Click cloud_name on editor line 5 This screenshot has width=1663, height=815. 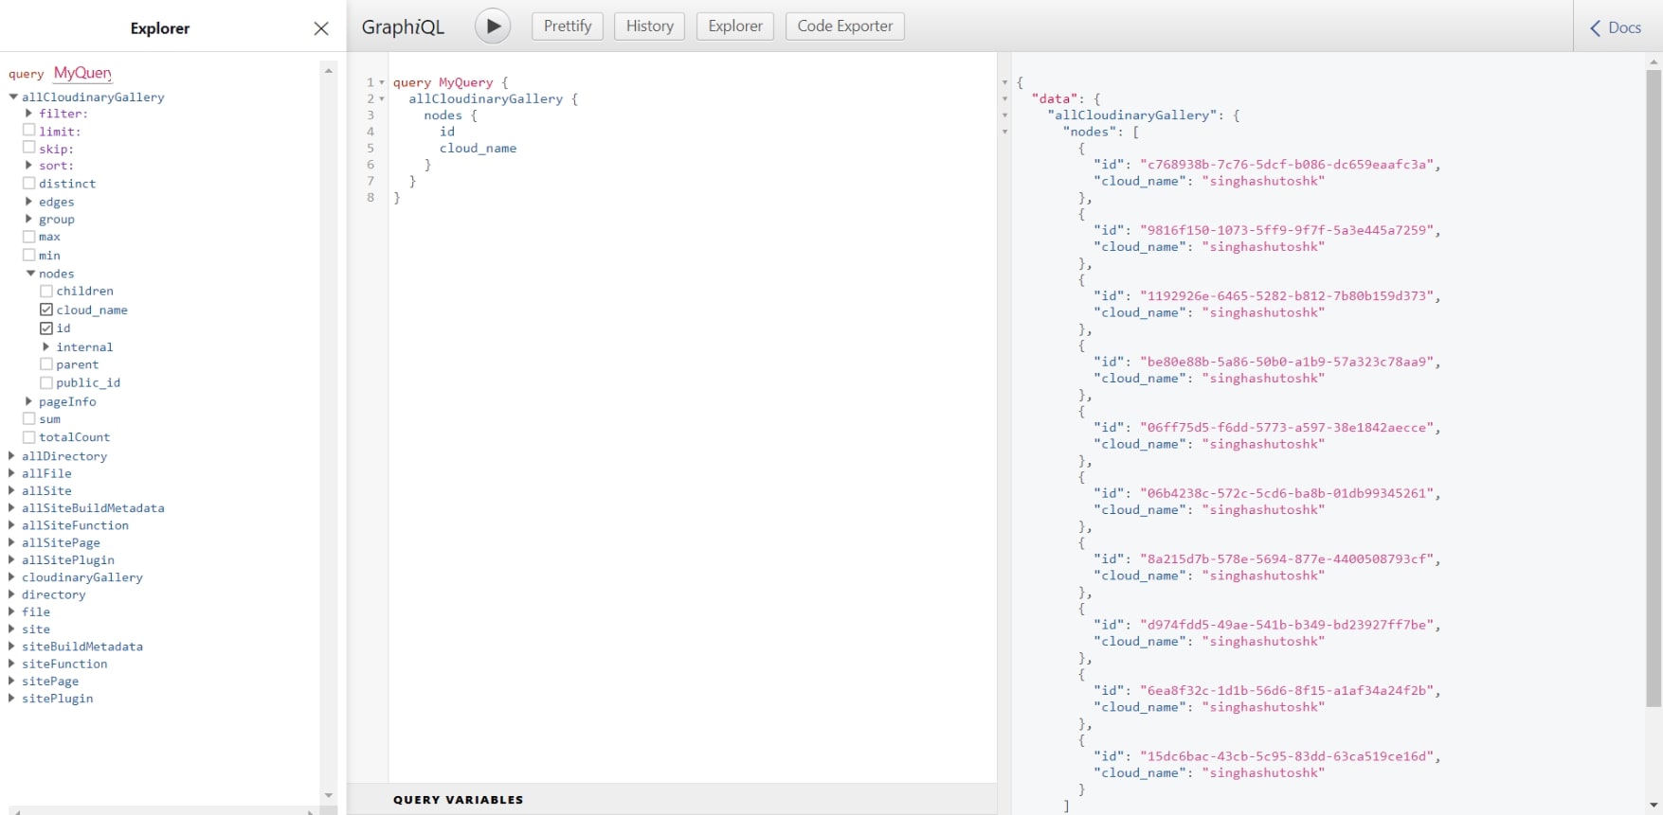click(x=478, y=148)
